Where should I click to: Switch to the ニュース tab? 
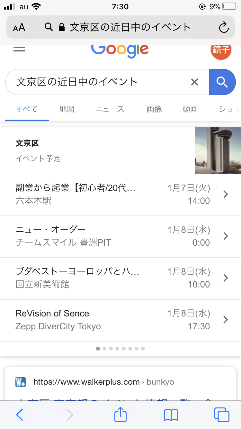coord(110,109)
